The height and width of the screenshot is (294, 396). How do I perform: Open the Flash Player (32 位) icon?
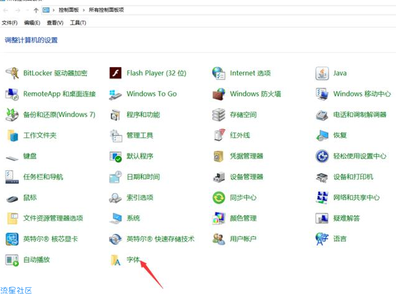(x=115, y=73)
